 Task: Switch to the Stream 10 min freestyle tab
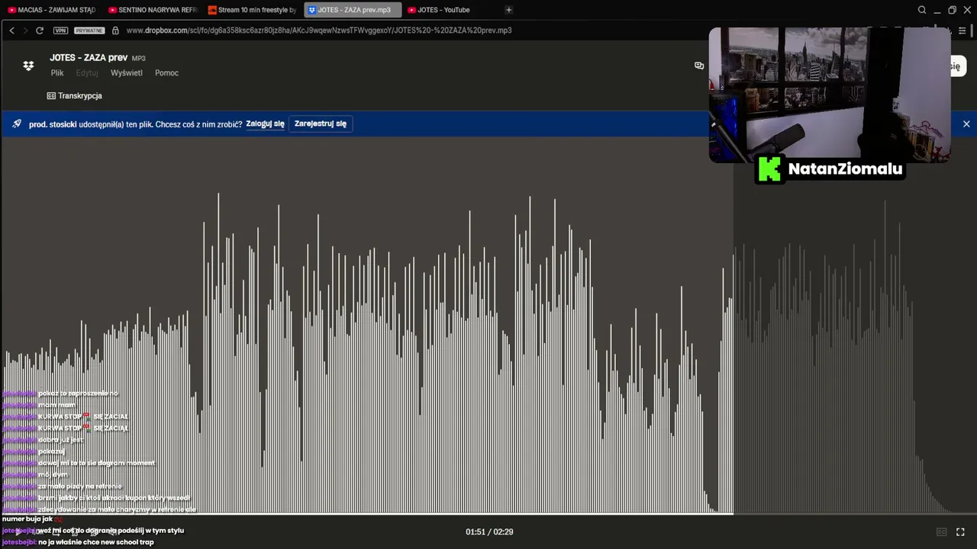(x=253, y=10)
